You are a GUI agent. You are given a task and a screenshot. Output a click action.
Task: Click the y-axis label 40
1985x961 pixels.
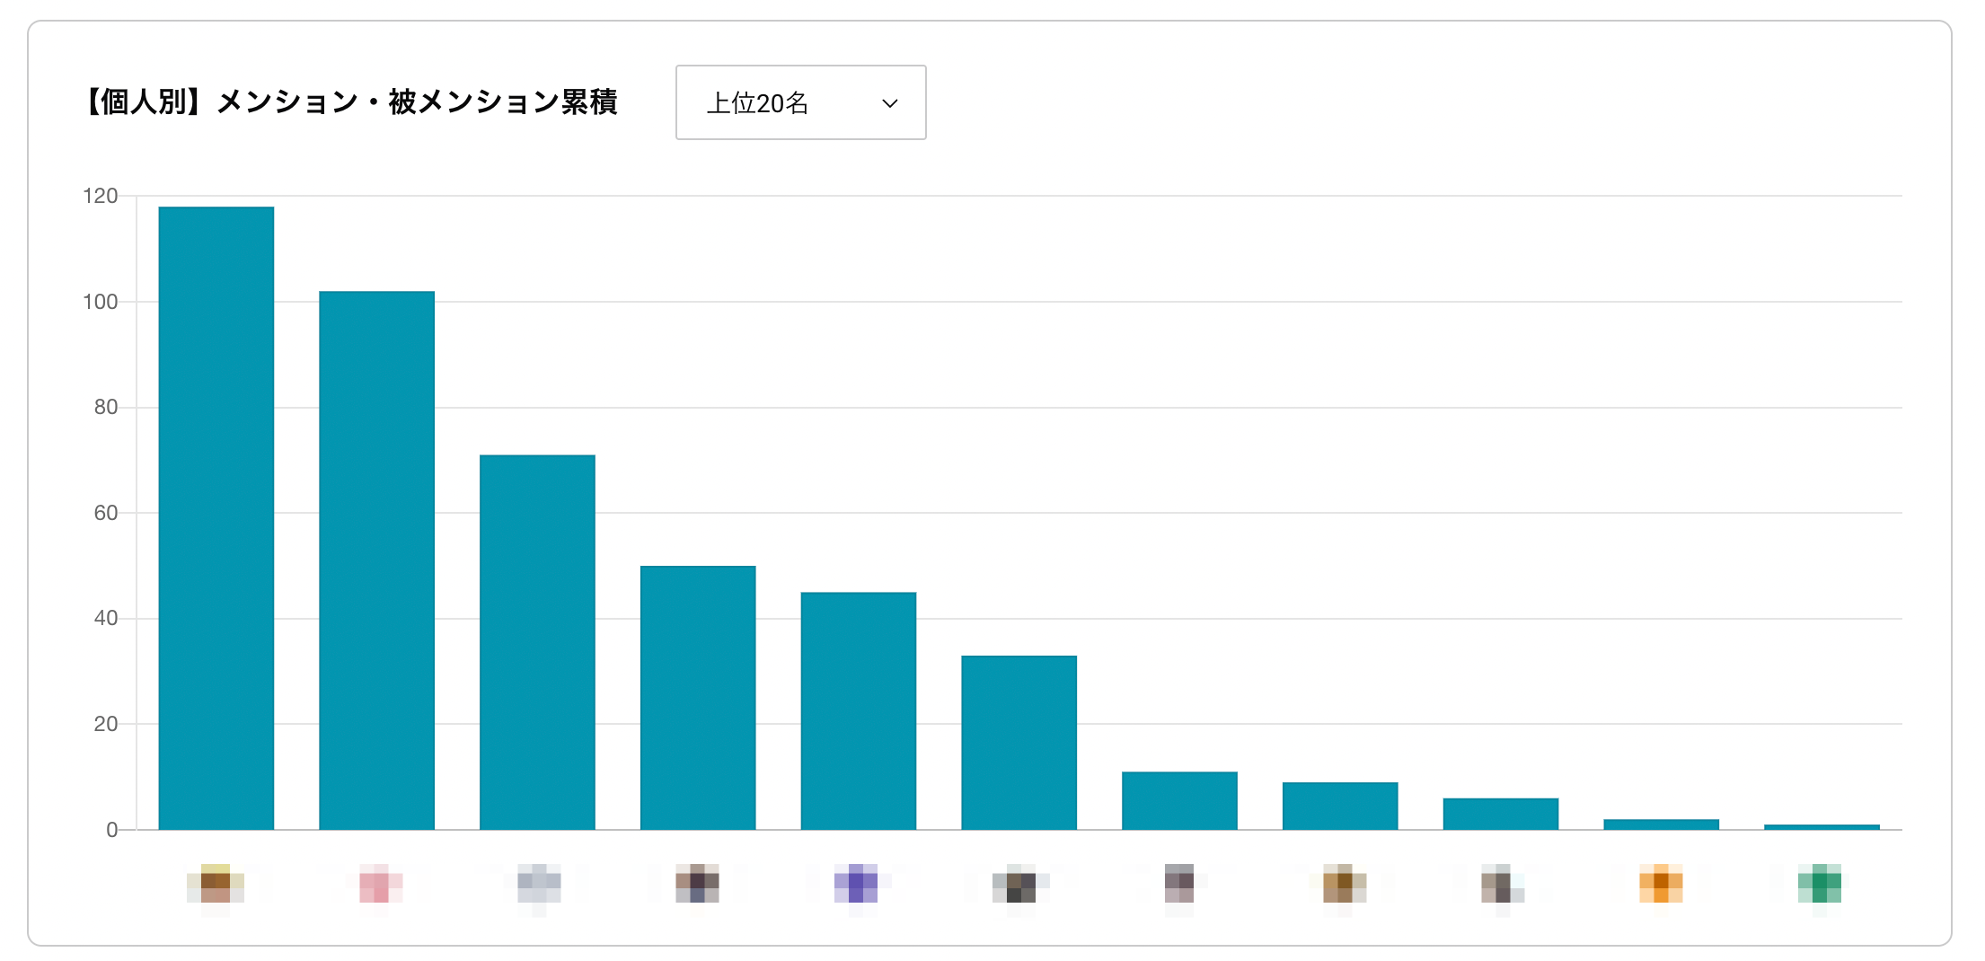coord(106,618)
